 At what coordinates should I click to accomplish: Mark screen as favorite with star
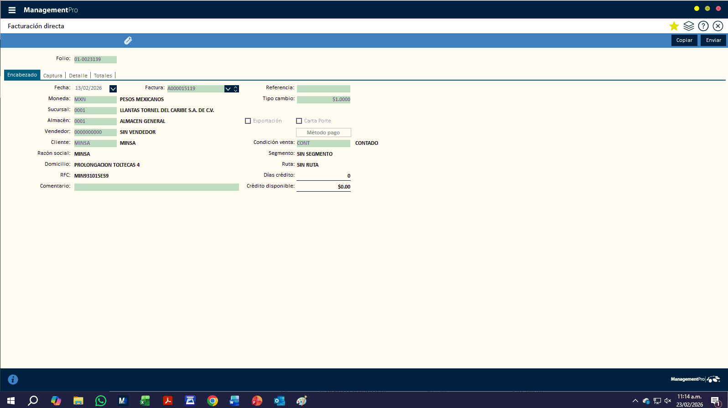tap(674, 26)
